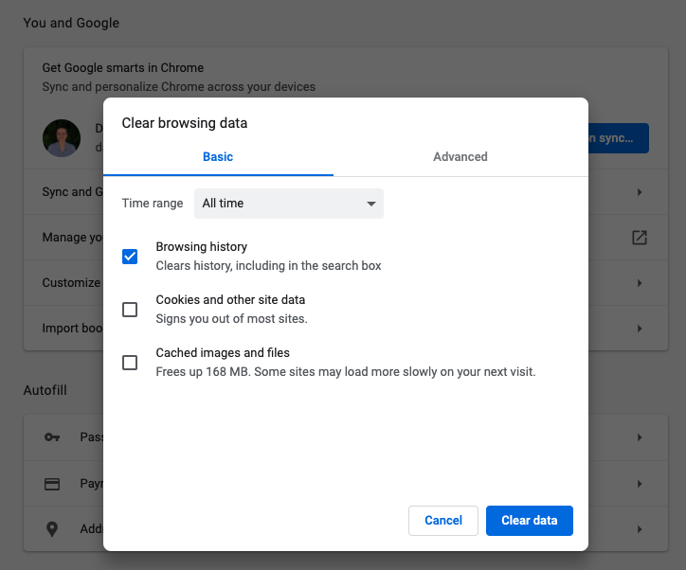Click the 'Frees up 168 MB' description
The height and width of the screenshot is (570, 686).
(346, 371)
